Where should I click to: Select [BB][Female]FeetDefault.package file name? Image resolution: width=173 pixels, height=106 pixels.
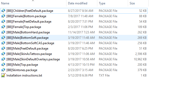29,22
